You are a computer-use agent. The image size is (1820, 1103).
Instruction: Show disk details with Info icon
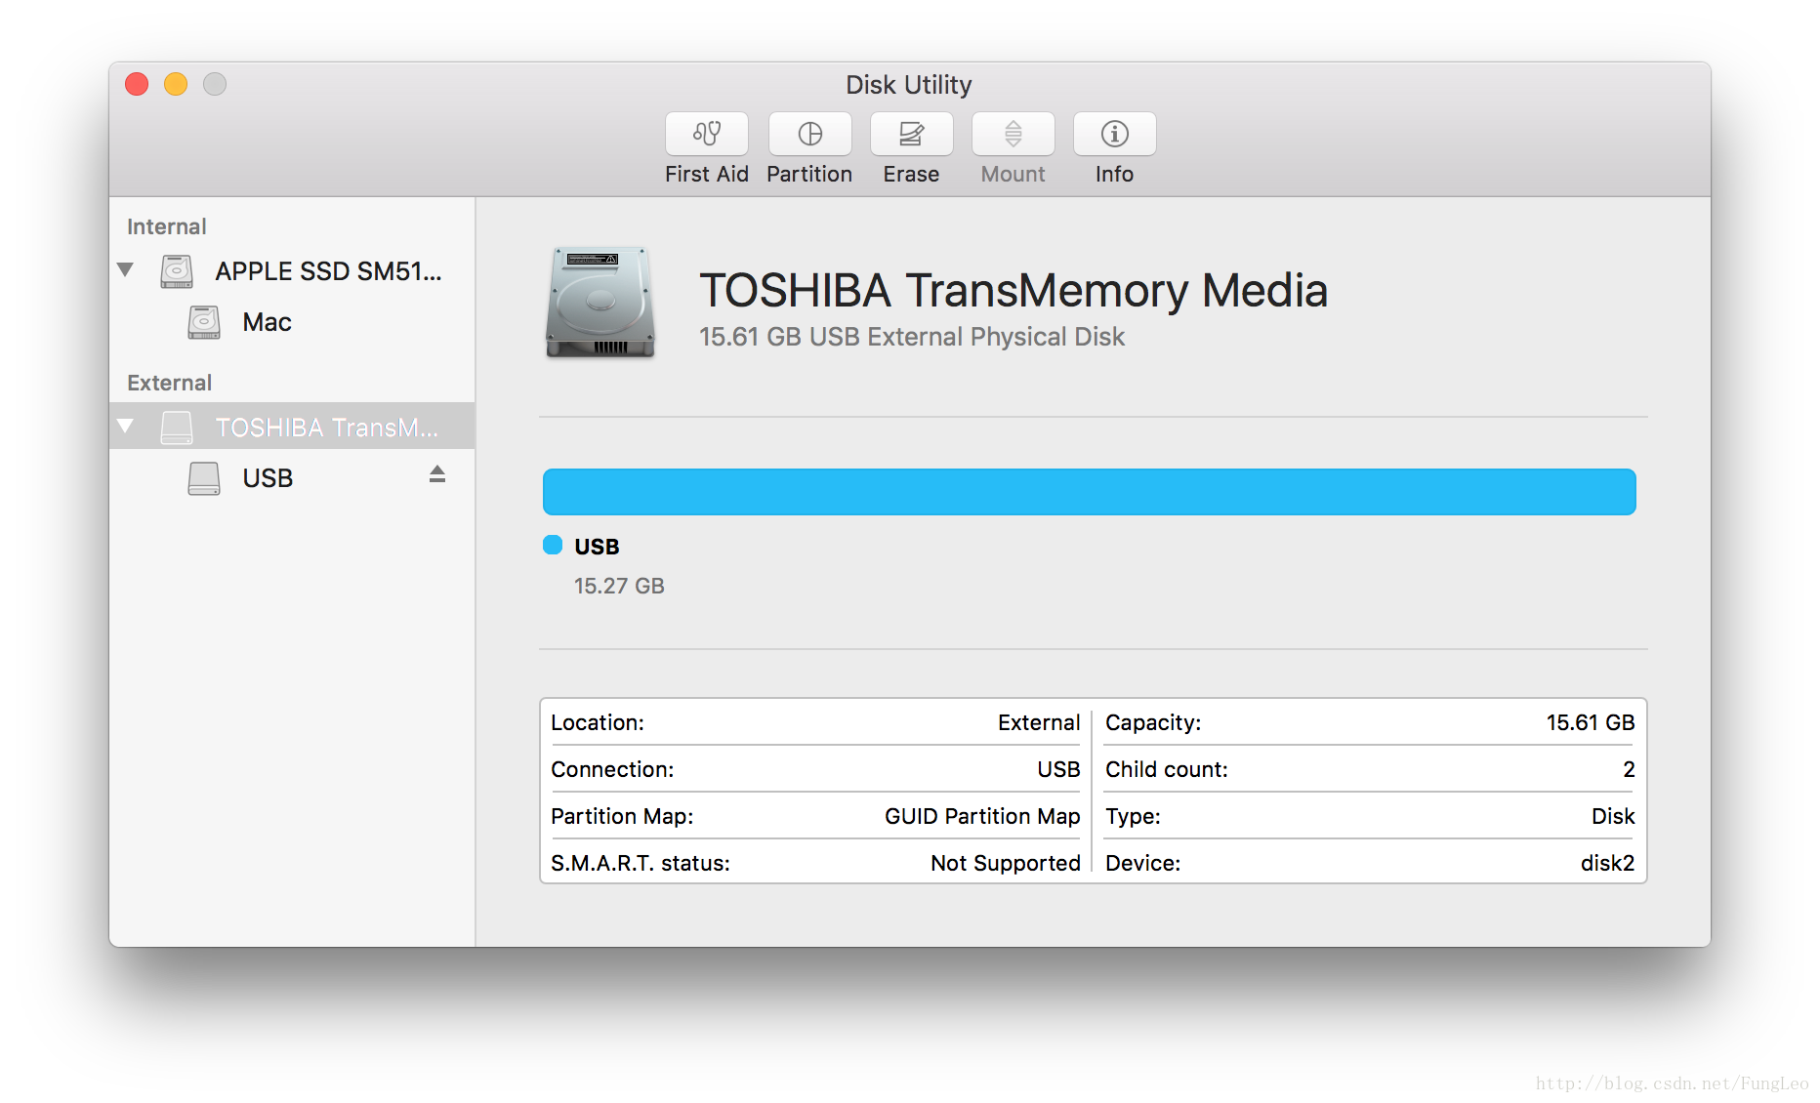pyautogui.click(x=1114, y=134)
